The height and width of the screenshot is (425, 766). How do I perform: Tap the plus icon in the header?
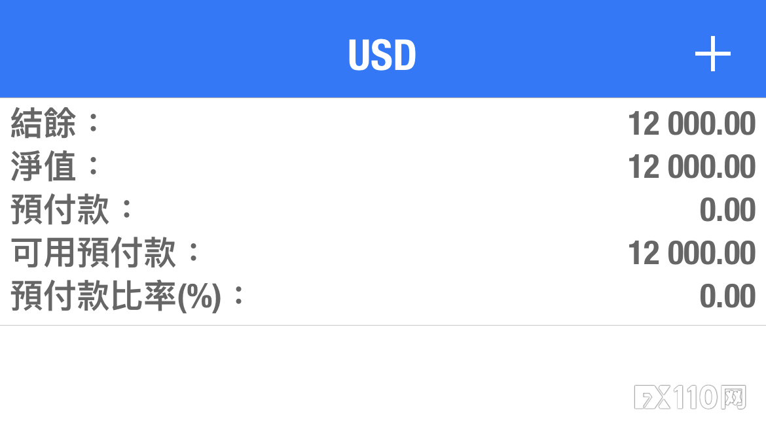point(713,54)
